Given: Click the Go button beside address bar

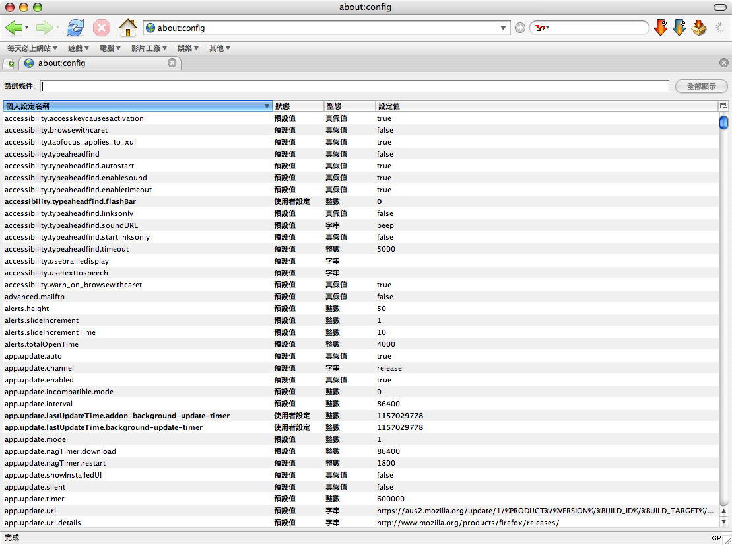Looking at the screenshot, I should [x=520, y=28].
